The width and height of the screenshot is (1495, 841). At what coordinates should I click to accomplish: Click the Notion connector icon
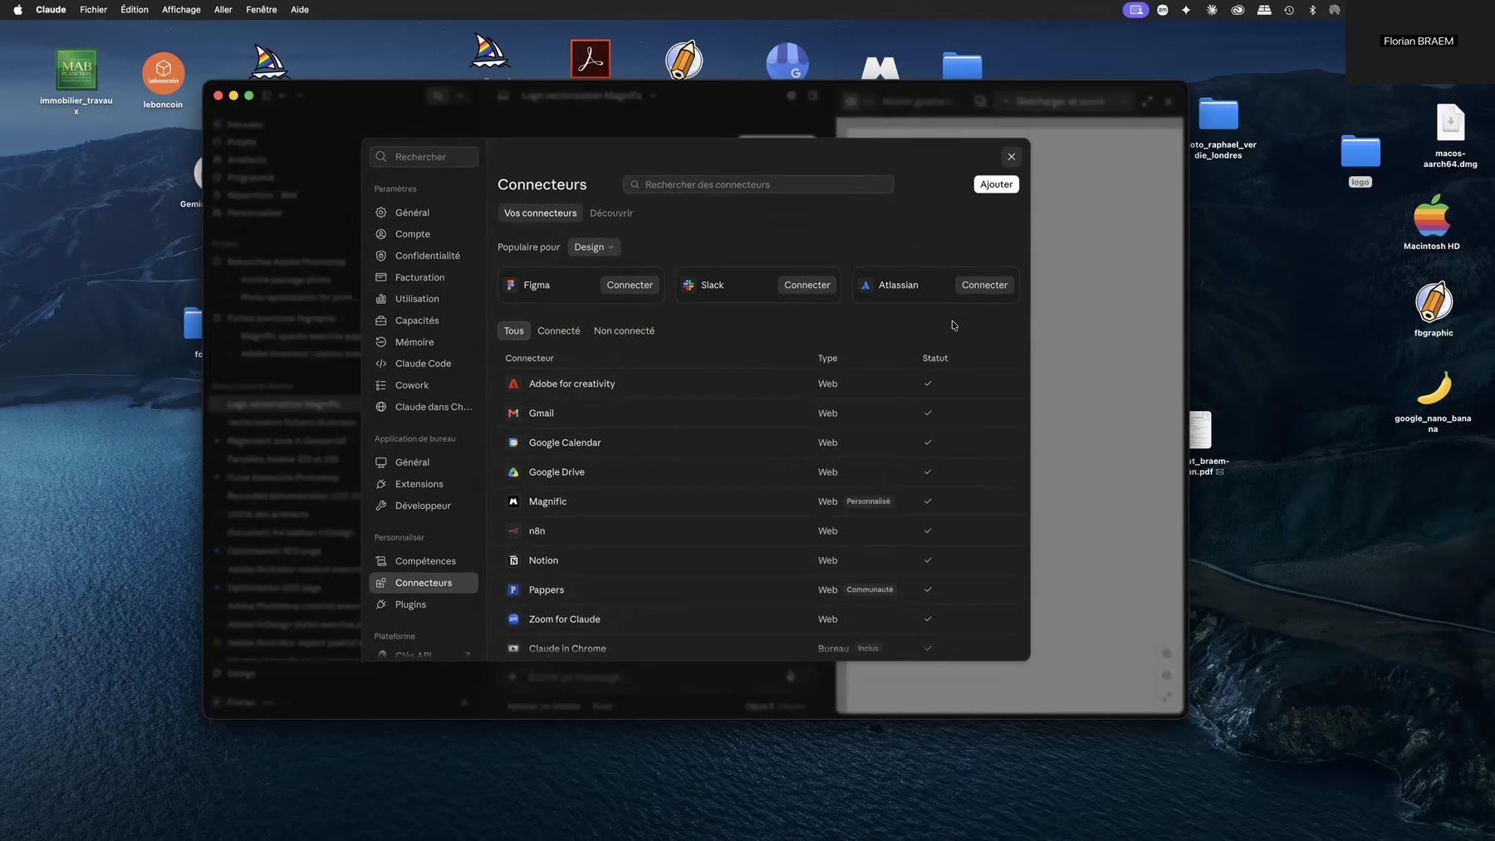coord(513,560)
